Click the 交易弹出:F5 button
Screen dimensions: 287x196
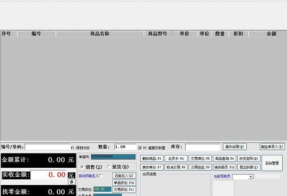(200, 159)
